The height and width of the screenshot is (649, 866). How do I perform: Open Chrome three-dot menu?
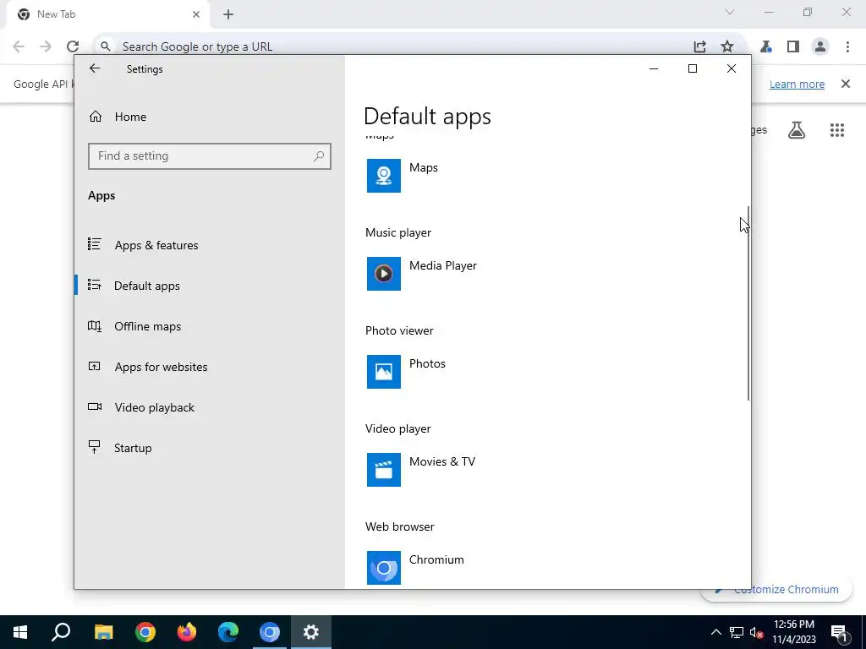[x=847, y=46]
